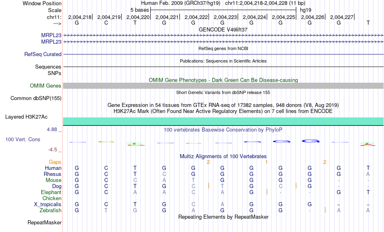Click the large blue G PhyloP logo letter
This screenshot has height=232, width=384.
click(310, 141)
